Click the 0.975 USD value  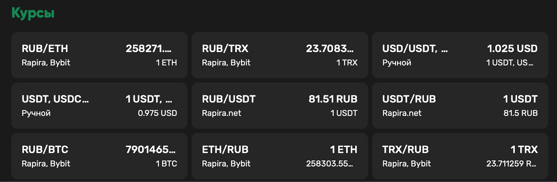tap(157, 113)
